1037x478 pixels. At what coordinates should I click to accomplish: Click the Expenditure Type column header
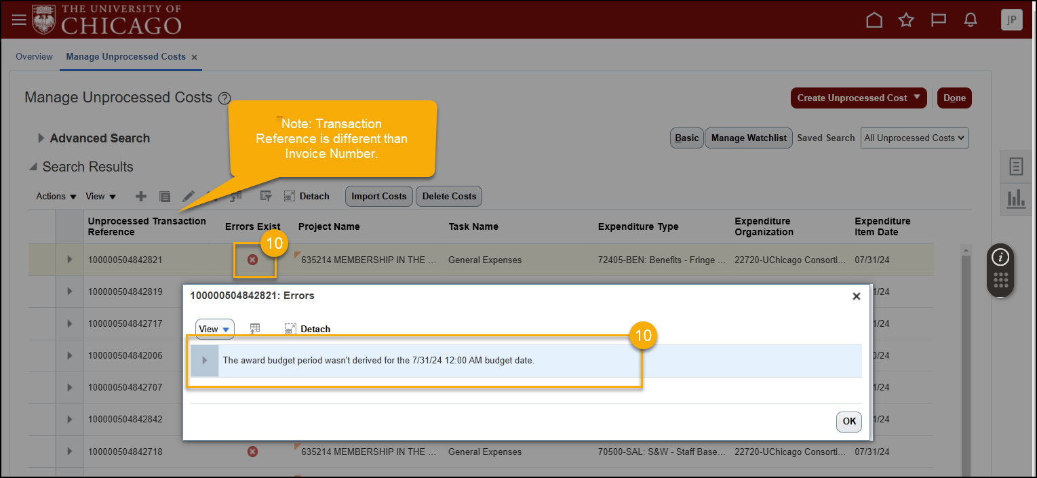pos(638,226)
